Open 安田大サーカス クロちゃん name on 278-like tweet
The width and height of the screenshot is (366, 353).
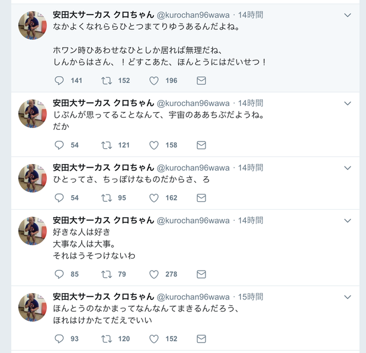[103, 220]
